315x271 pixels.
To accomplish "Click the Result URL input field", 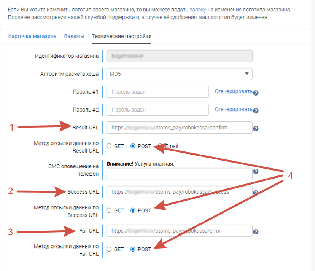I will [x=180, y=128].
